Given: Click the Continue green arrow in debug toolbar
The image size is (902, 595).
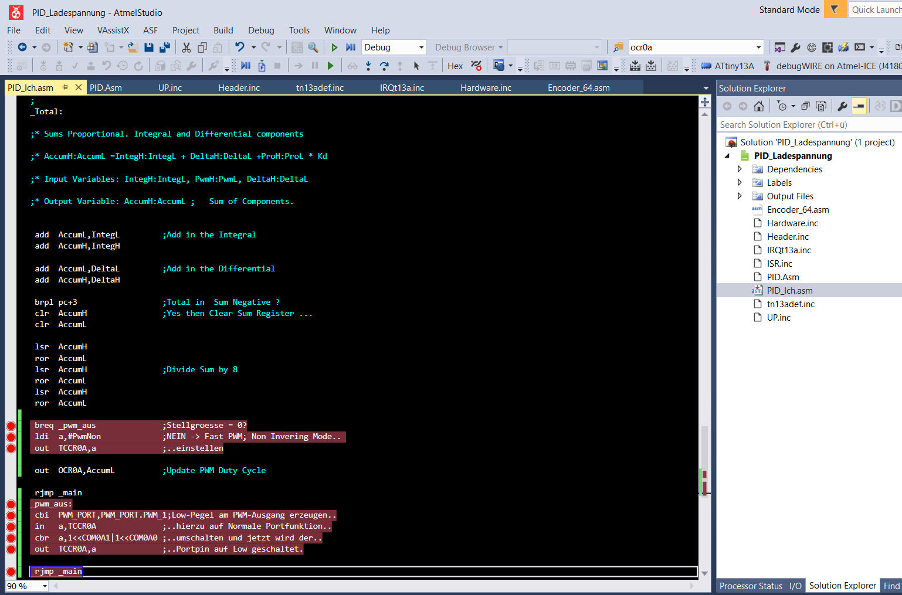Looking at the screenshot, I should tap(330, 66).
